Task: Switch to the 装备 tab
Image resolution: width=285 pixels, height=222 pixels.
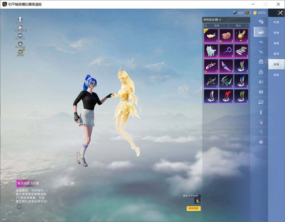Action: point(276,43)
